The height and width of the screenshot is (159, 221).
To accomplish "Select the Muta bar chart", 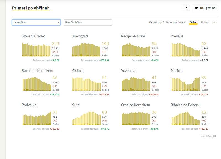I will point(86,118).
